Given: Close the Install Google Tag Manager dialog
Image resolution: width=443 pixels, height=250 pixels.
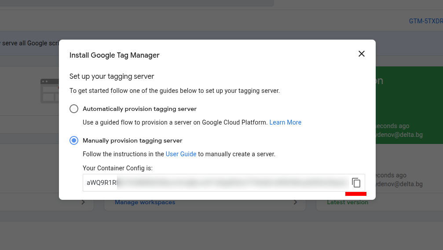Looking at the screenshot, I should 362,54.
